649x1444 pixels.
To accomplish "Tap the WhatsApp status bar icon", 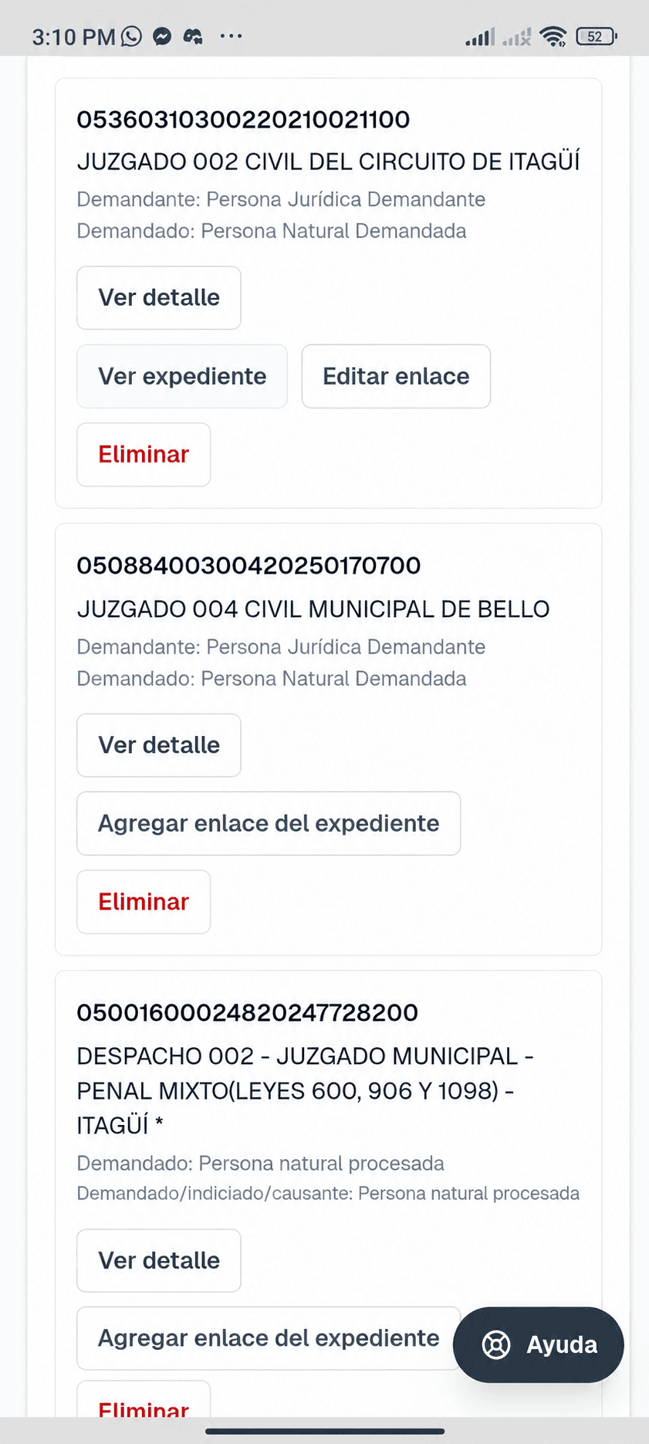I will 132,36.
